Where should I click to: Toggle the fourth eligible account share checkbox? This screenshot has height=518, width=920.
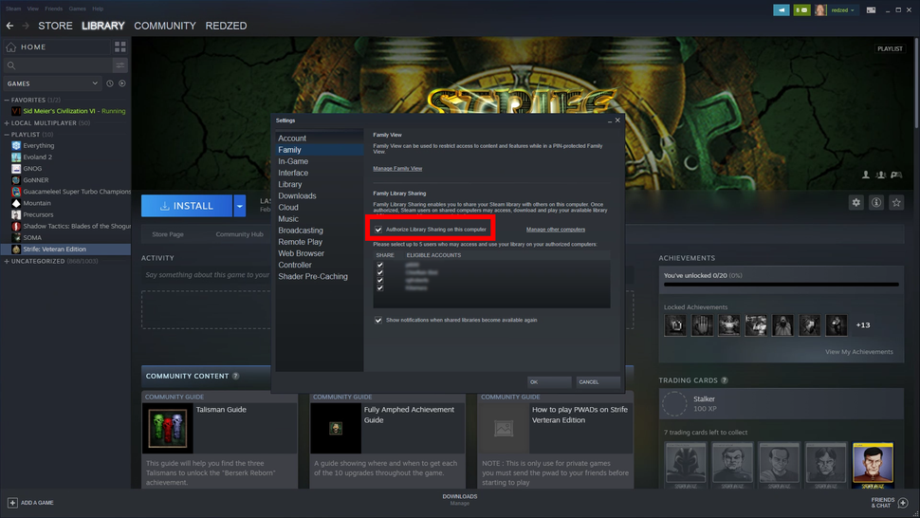tap(379, 287)
